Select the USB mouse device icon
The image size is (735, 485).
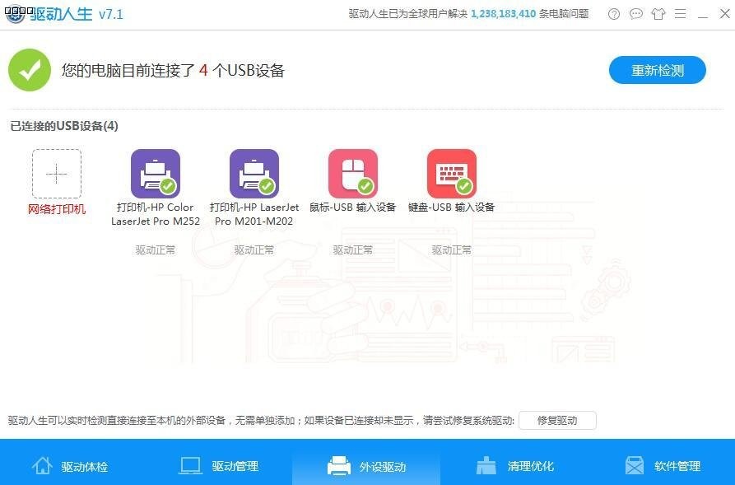353,174
